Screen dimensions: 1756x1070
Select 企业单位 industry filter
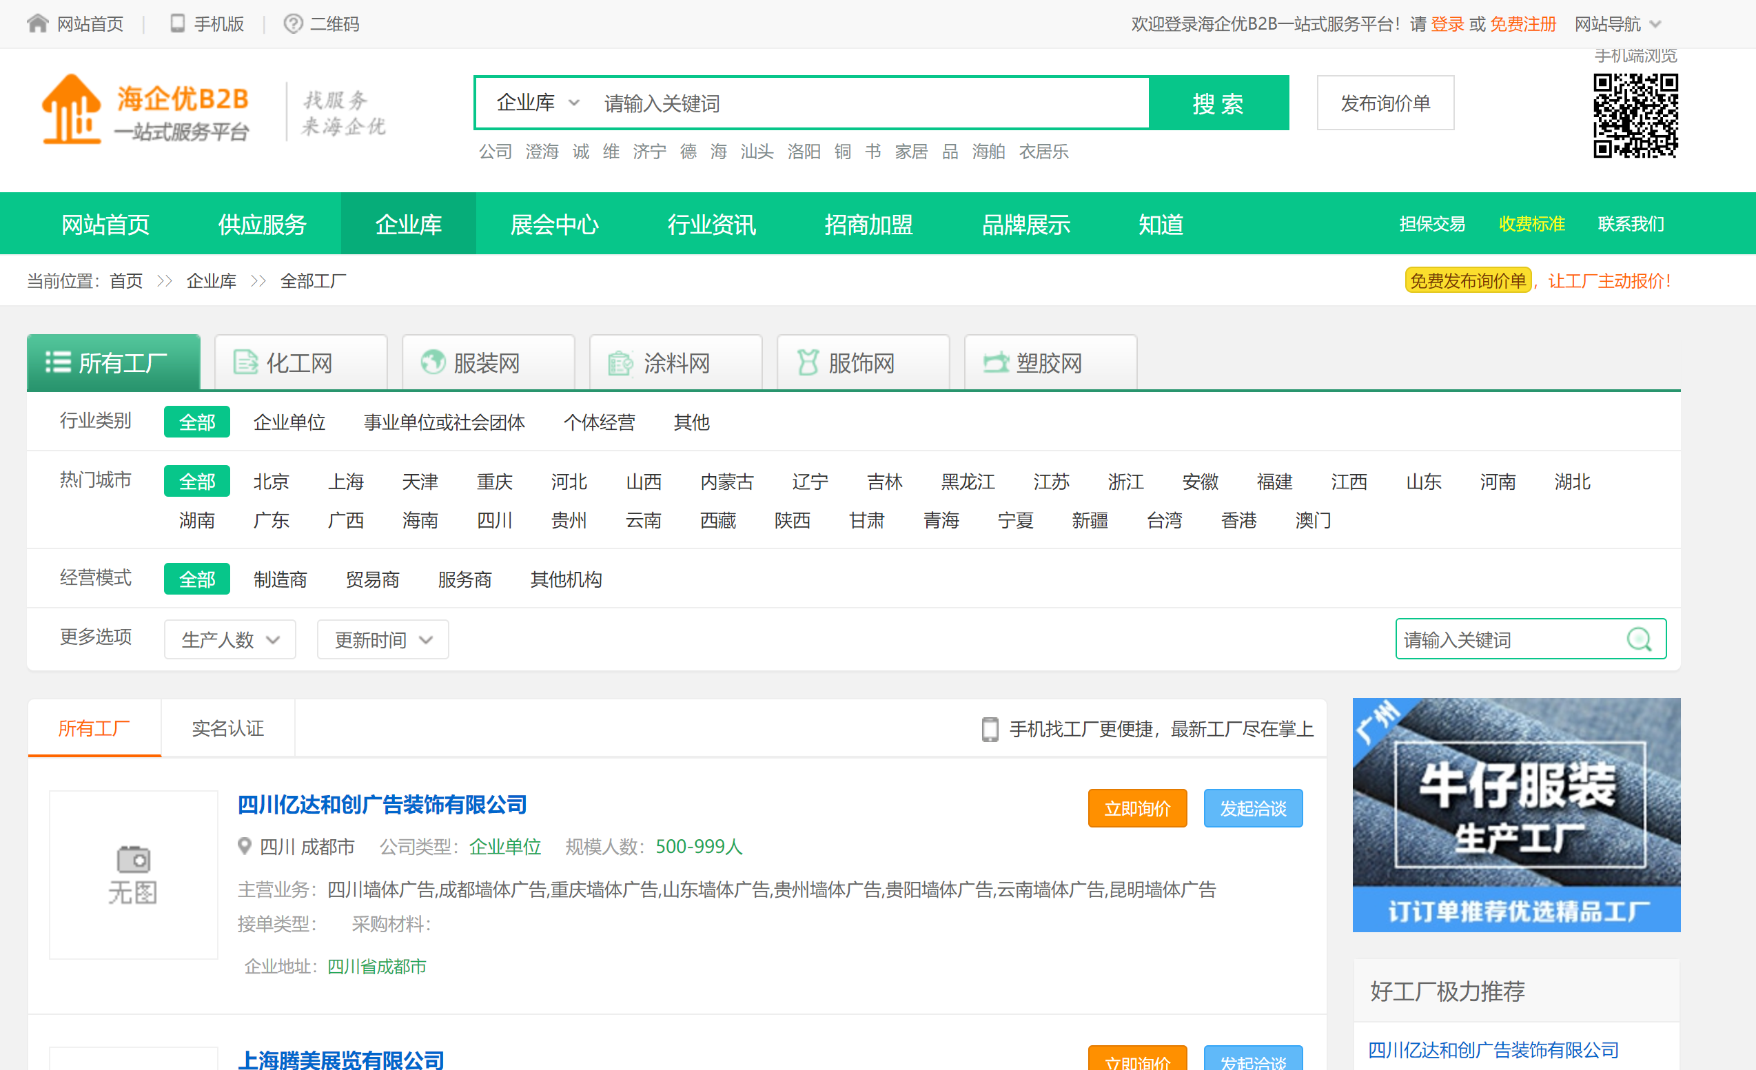click(289, 422)
